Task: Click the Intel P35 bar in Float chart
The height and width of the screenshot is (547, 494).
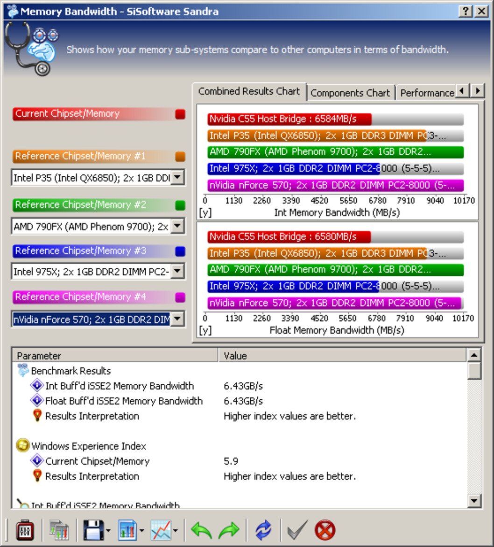Action: [317, 253]
